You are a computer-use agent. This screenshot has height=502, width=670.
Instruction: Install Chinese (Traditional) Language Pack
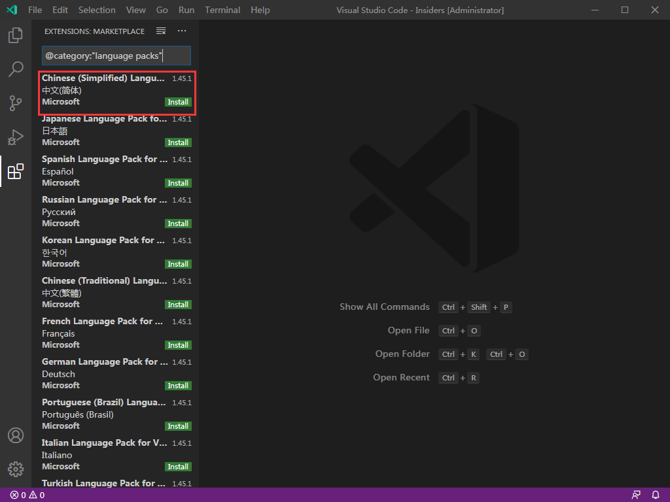click(178, 305)
